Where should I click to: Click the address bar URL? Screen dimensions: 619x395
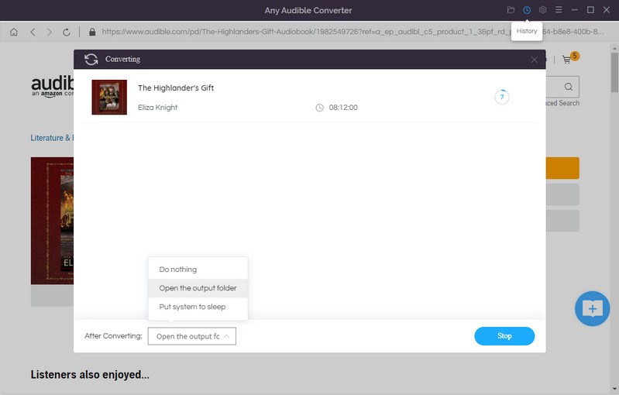click(x=352, y=32)
